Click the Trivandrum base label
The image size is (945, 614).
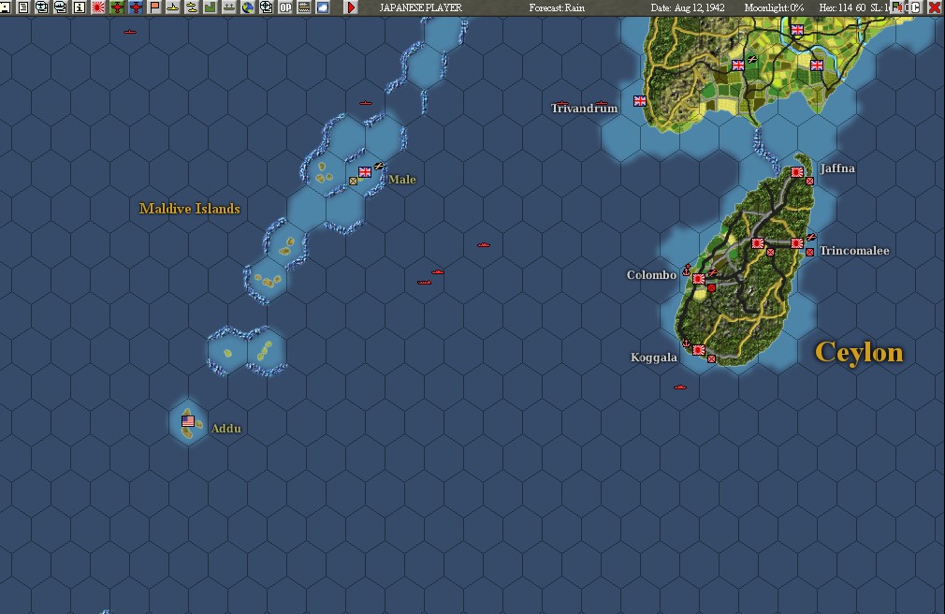pos(584,109)
